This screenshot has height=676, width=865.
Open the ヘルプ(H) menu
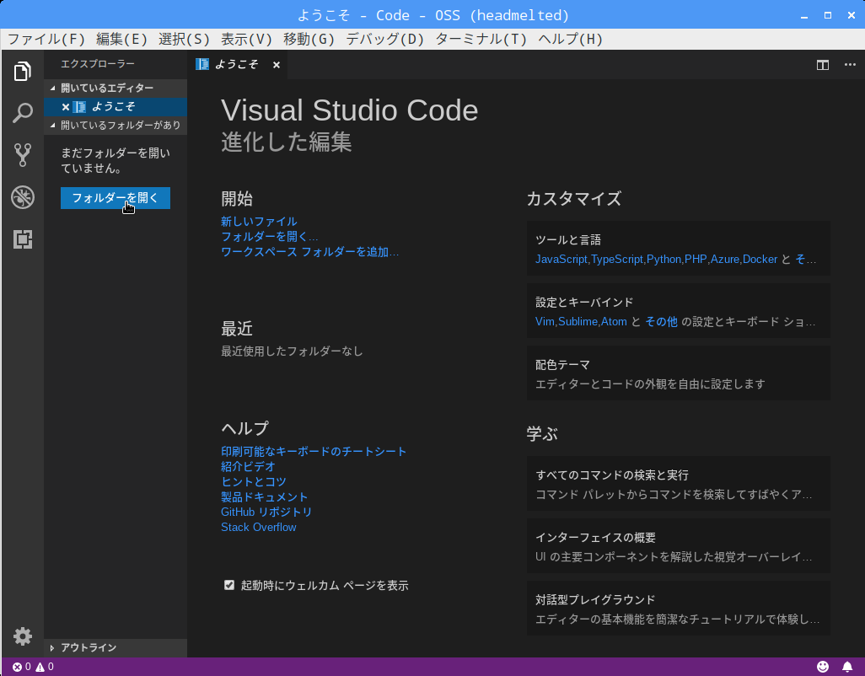(571, 39)
